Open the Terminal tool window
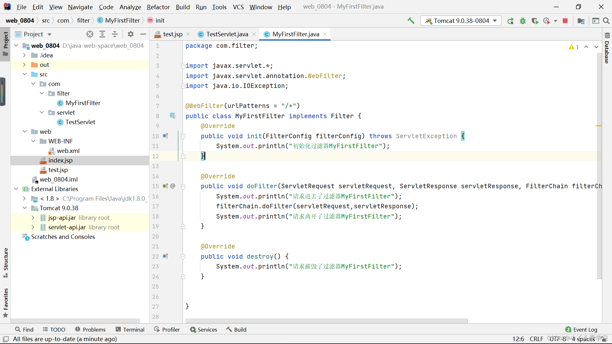This screenshot has width=612, height=344. 130,329
